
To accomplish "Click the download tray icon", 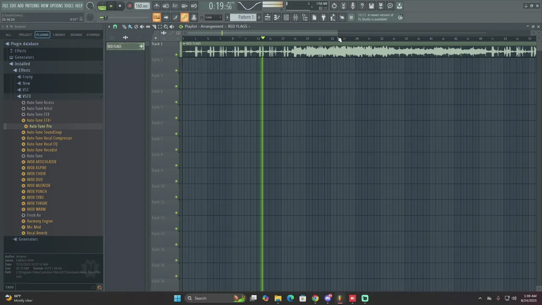I will coord(399,6).
